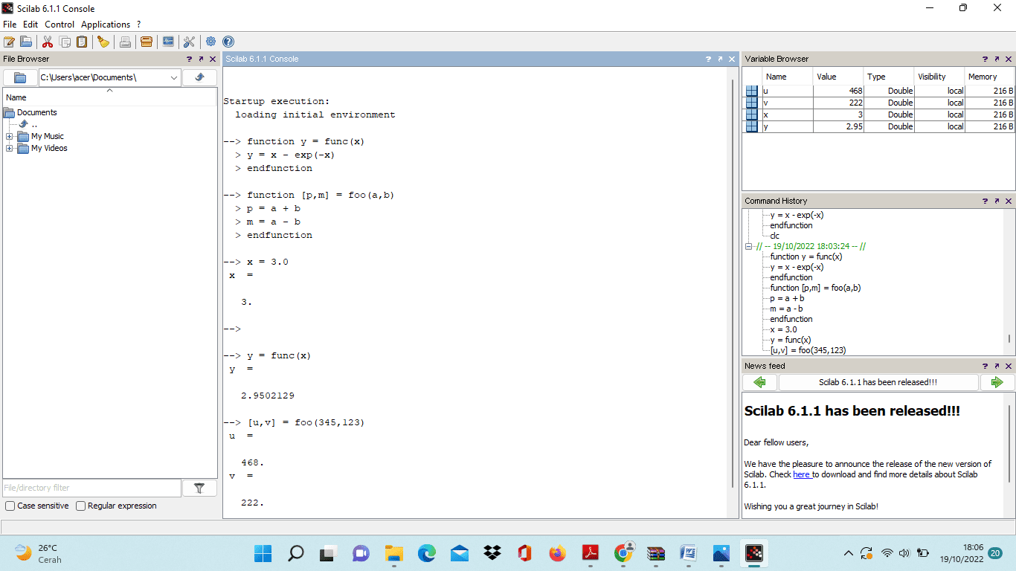Open Microsoft Edge from taskbar
This screenshot has width=1016, height=571.
tap(426, 553)
